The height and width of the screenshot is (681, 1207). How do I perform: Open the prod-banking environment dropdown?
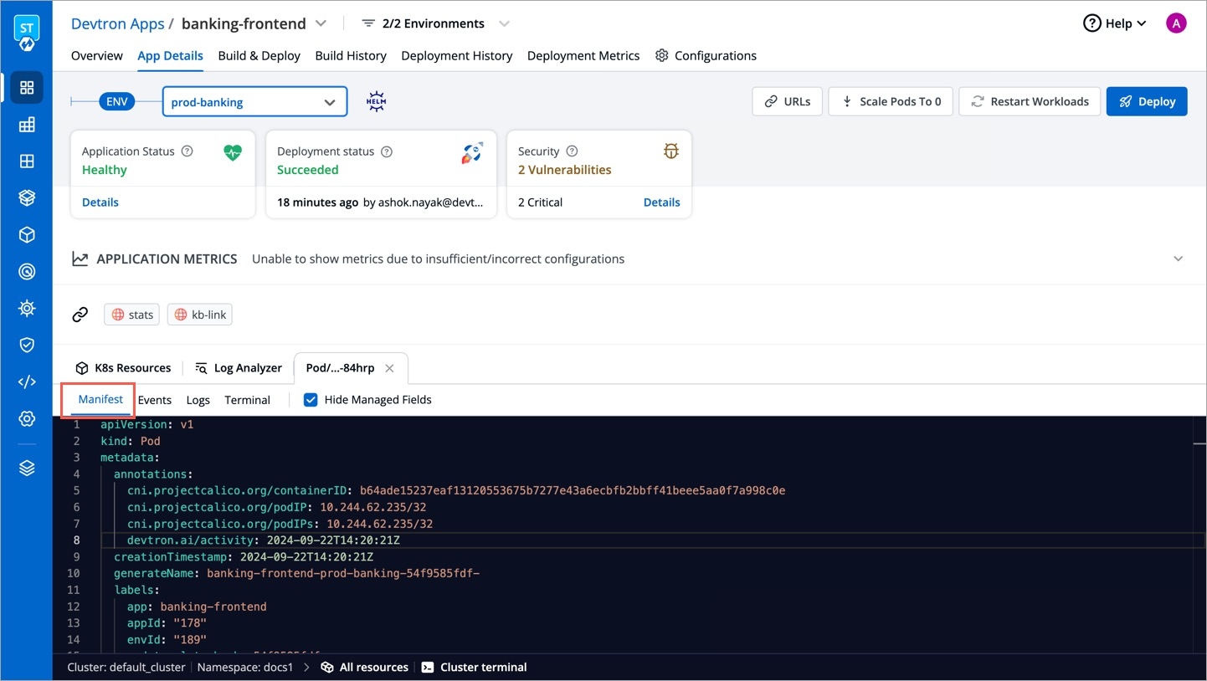click(x=254, y=102)
